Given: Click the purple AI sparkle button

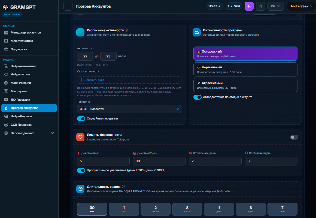Looking at the screenshot, I should (x=249, y=6).
